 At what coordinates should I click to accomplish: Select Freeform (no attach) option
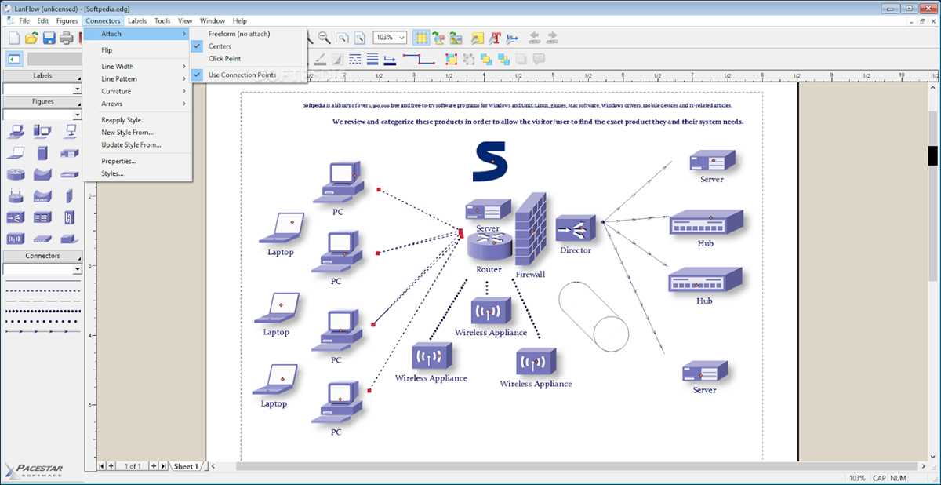(239, 34)
